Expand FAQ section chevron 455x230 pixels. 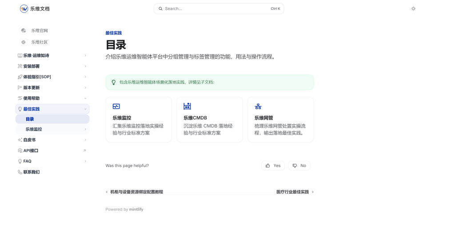[x=85, y=161]
